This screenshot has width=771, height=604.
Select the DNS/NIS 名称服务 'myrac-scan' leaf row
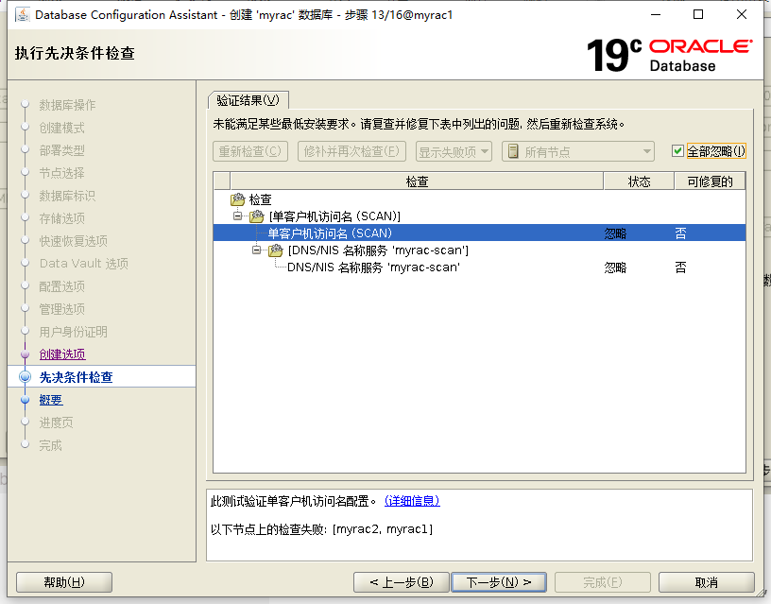tap(479, 267)
